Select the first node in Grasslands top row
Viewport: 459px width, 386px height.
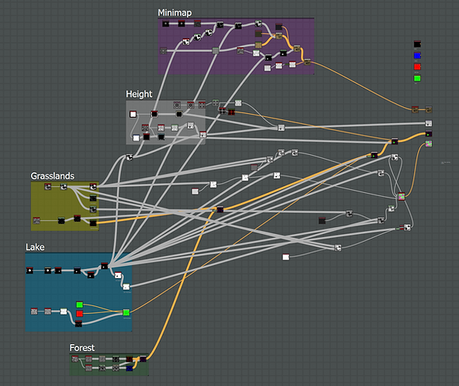point(48,187)
